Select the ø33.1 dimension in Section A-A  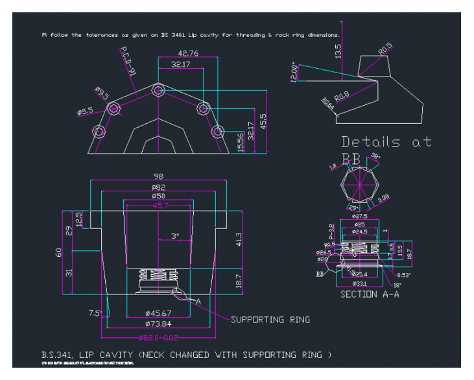pyautogui.click(x=360, y=283)
